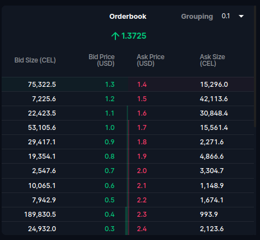
Task: Select ask price 1.5
Action: pyautogui.click(x=142, y=99)
